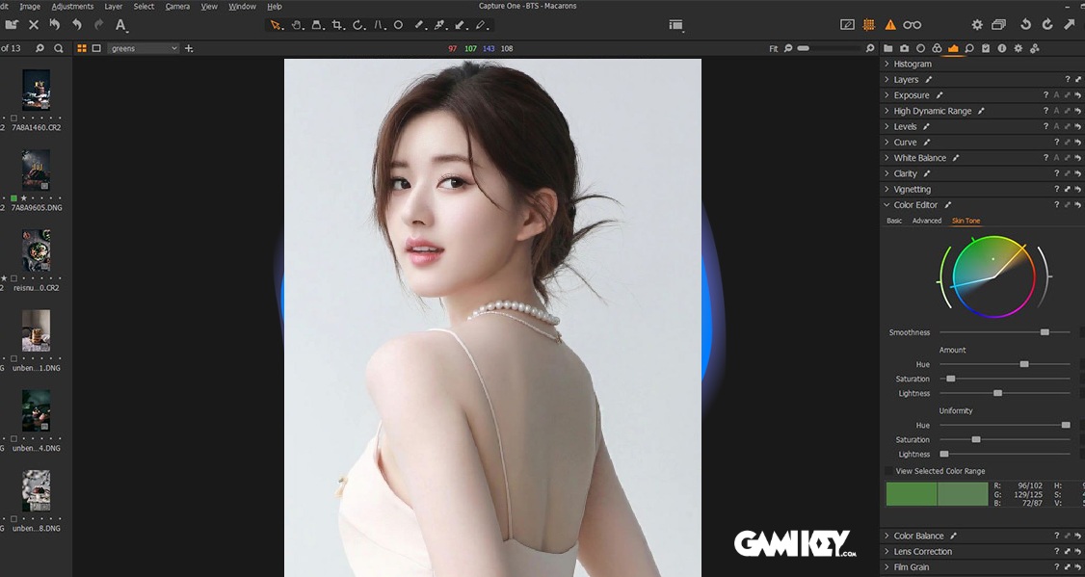Select the Draw Mask brush tool
The height and width of the screenshot is (577, 1085).
click(419, 25)
